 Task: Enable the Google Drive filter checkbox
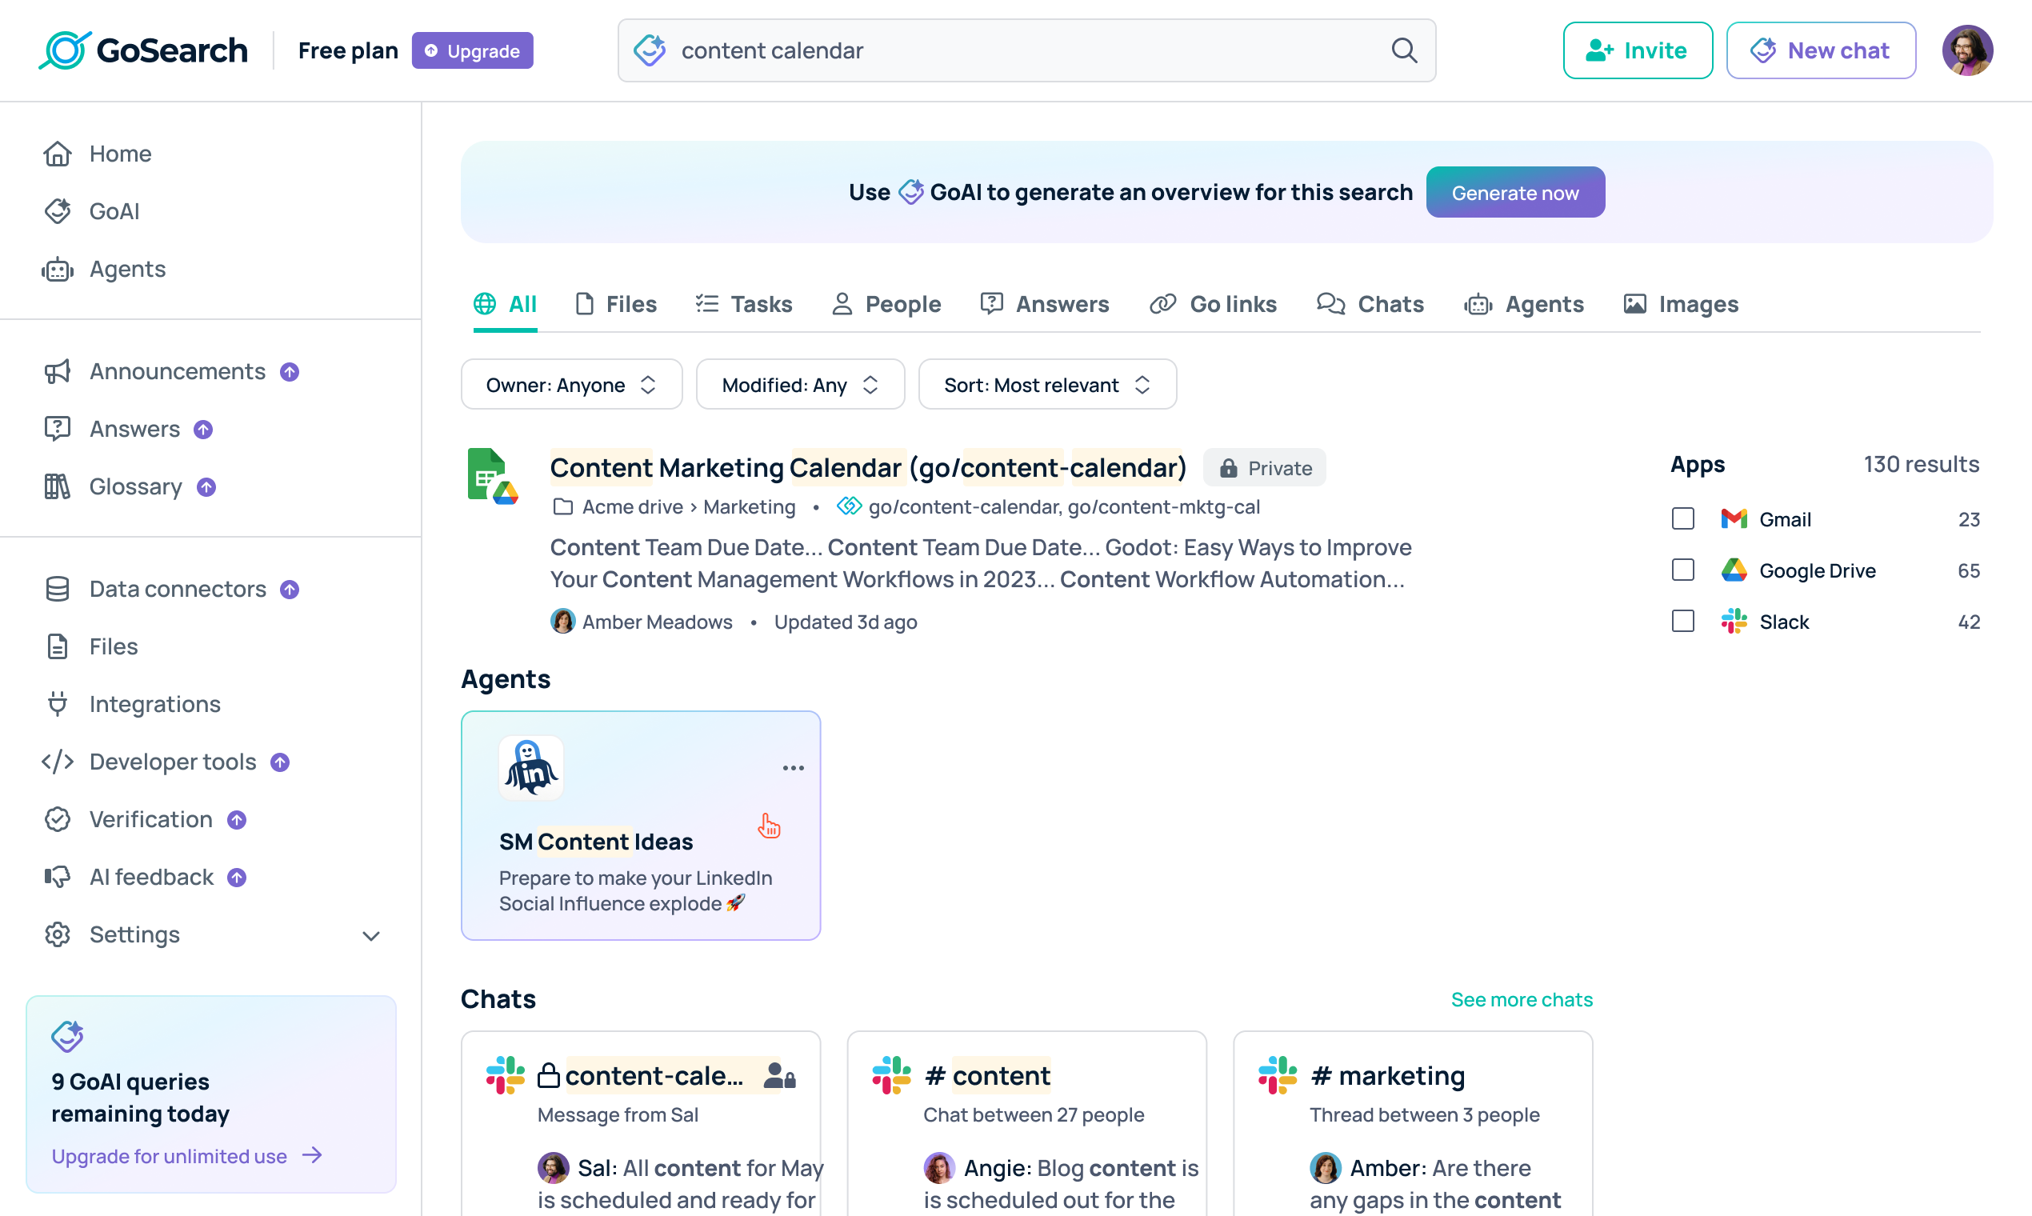tap(1683, 570)
